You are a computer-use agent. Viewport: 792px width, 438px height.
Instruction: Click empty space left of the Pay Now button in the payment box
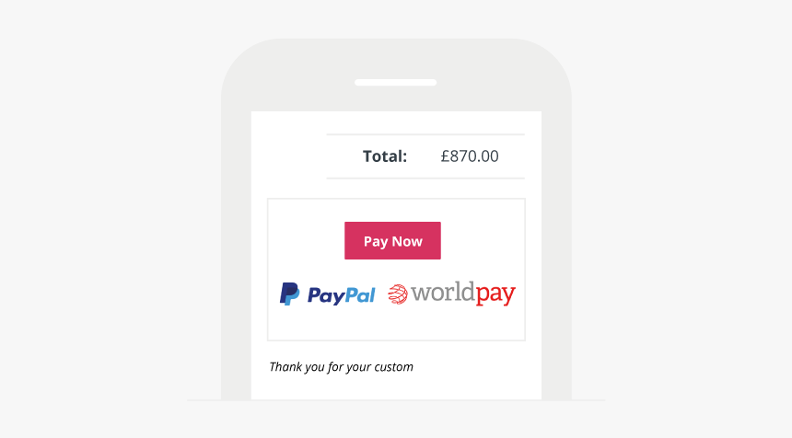click(x=306, y=241)
